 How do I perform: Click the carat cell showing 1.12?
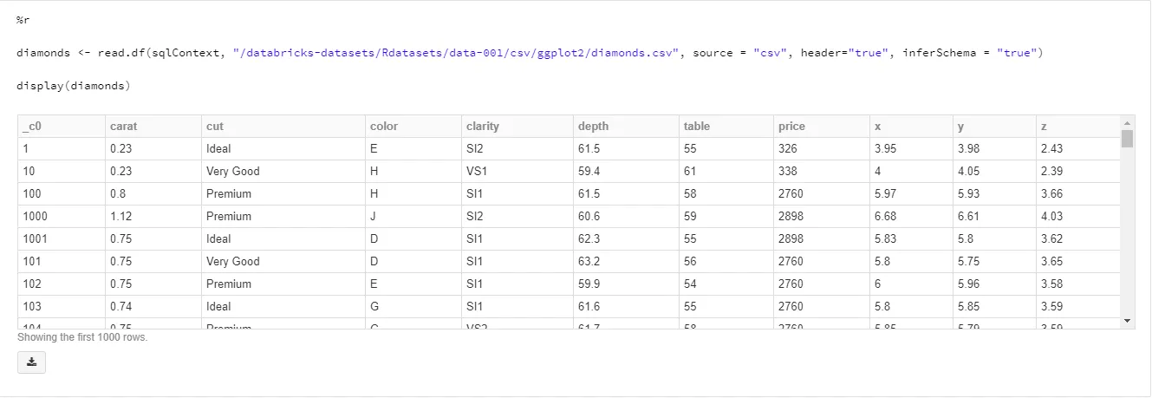(x=120, y=217)
